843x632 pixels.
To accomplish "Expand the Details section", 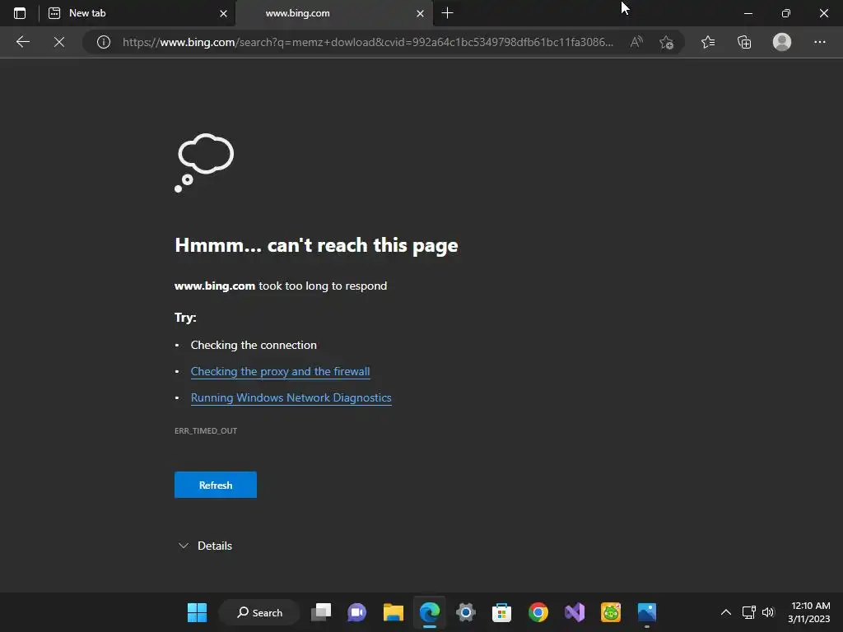I will coord(205,546).
